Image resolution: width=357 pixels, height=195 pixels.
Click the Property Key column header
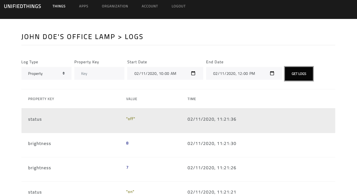(41, 99)
